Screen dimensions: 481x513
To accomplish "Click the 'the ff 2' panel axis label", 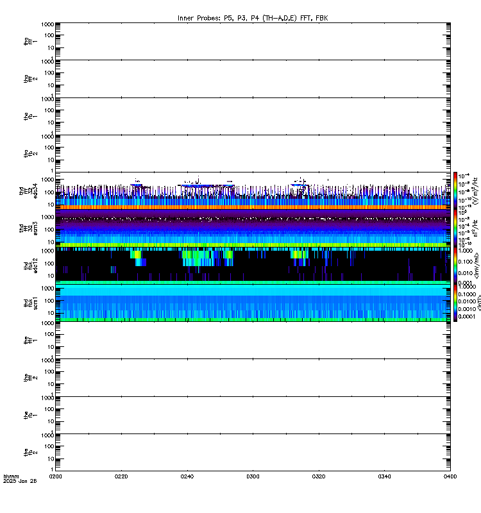I will point(30,378).
